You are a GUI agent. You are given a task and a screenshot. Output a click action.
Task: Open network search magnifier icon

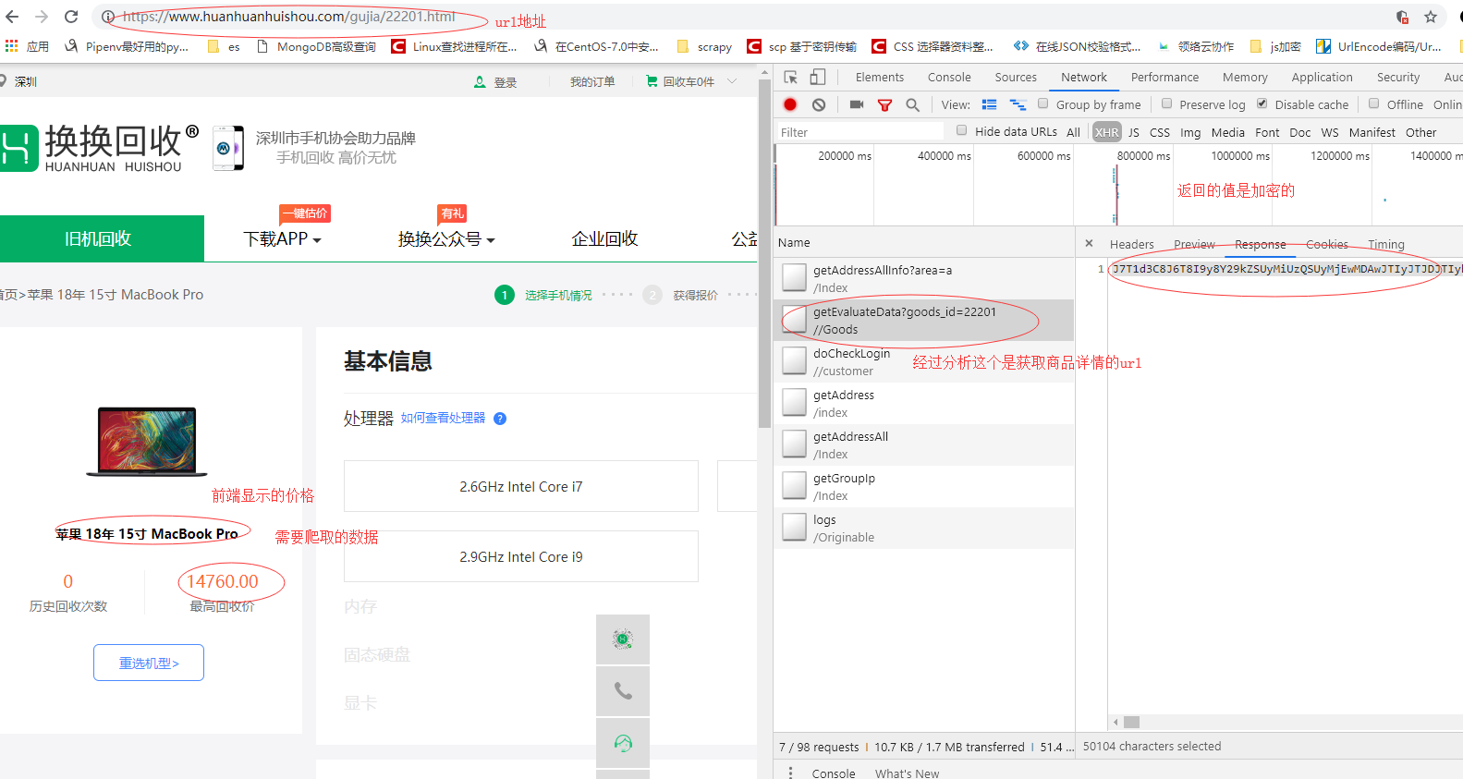pyautogui.click(x=913, y=104)
